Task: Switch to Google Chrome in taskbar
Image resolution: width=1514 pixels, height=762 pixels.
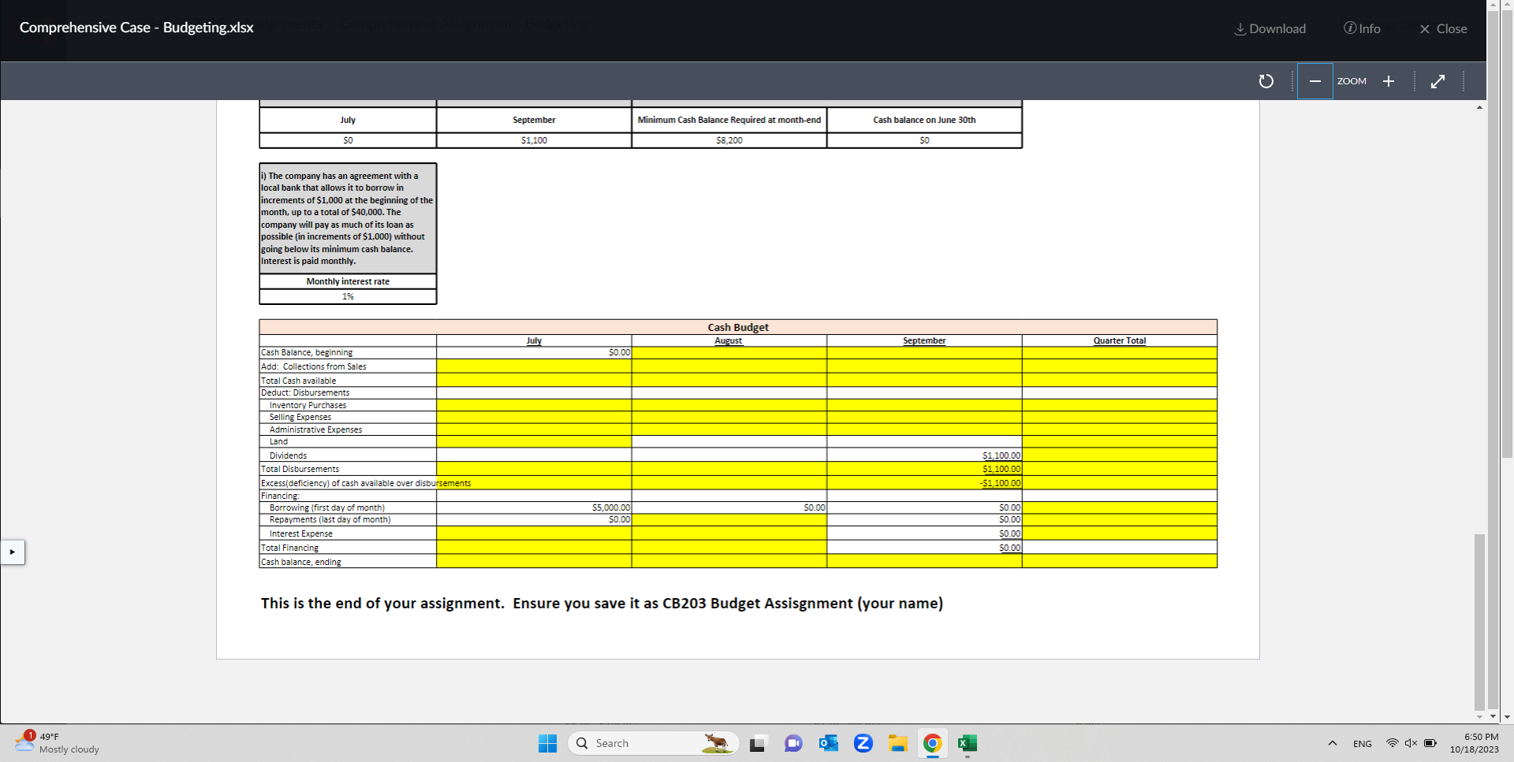Action: pyautogui.click(x=933, y=743)
